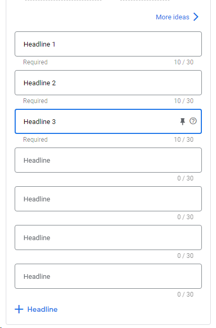
Task: Click the chevron arrow beside More ideas
Action: coord(196,17)
